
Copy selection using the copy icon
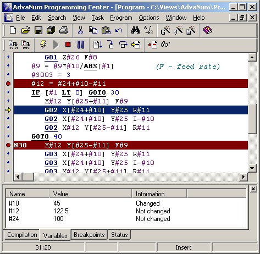click(x=93, y=30)
